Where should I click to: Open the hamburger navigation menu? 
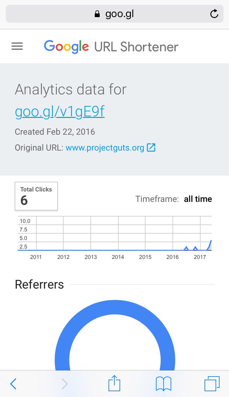pyautogui.click(x=17, y=46)
